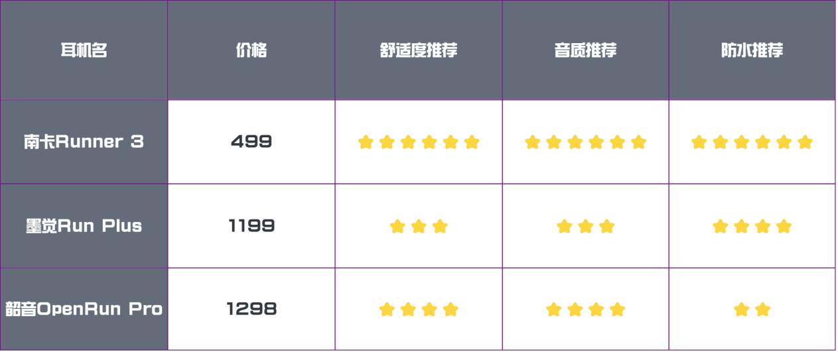Screen dimensions: 838x352
Task: Click 南卡Runner 3 waterproof star rating
Action: pyautogui.click(x=752, y=142)
